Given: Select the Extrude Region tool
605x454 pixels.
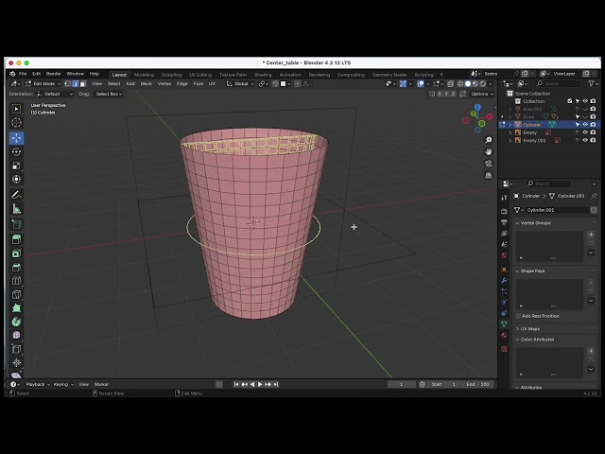Looking at the screenshot, I should [16, 239].
